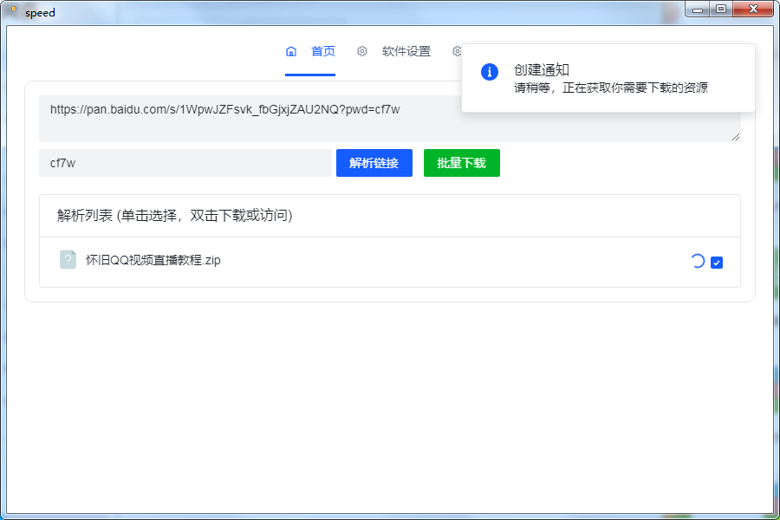780x520 pixels.
Task: Open the 软件设置 tab
Action: coord(406,52)
